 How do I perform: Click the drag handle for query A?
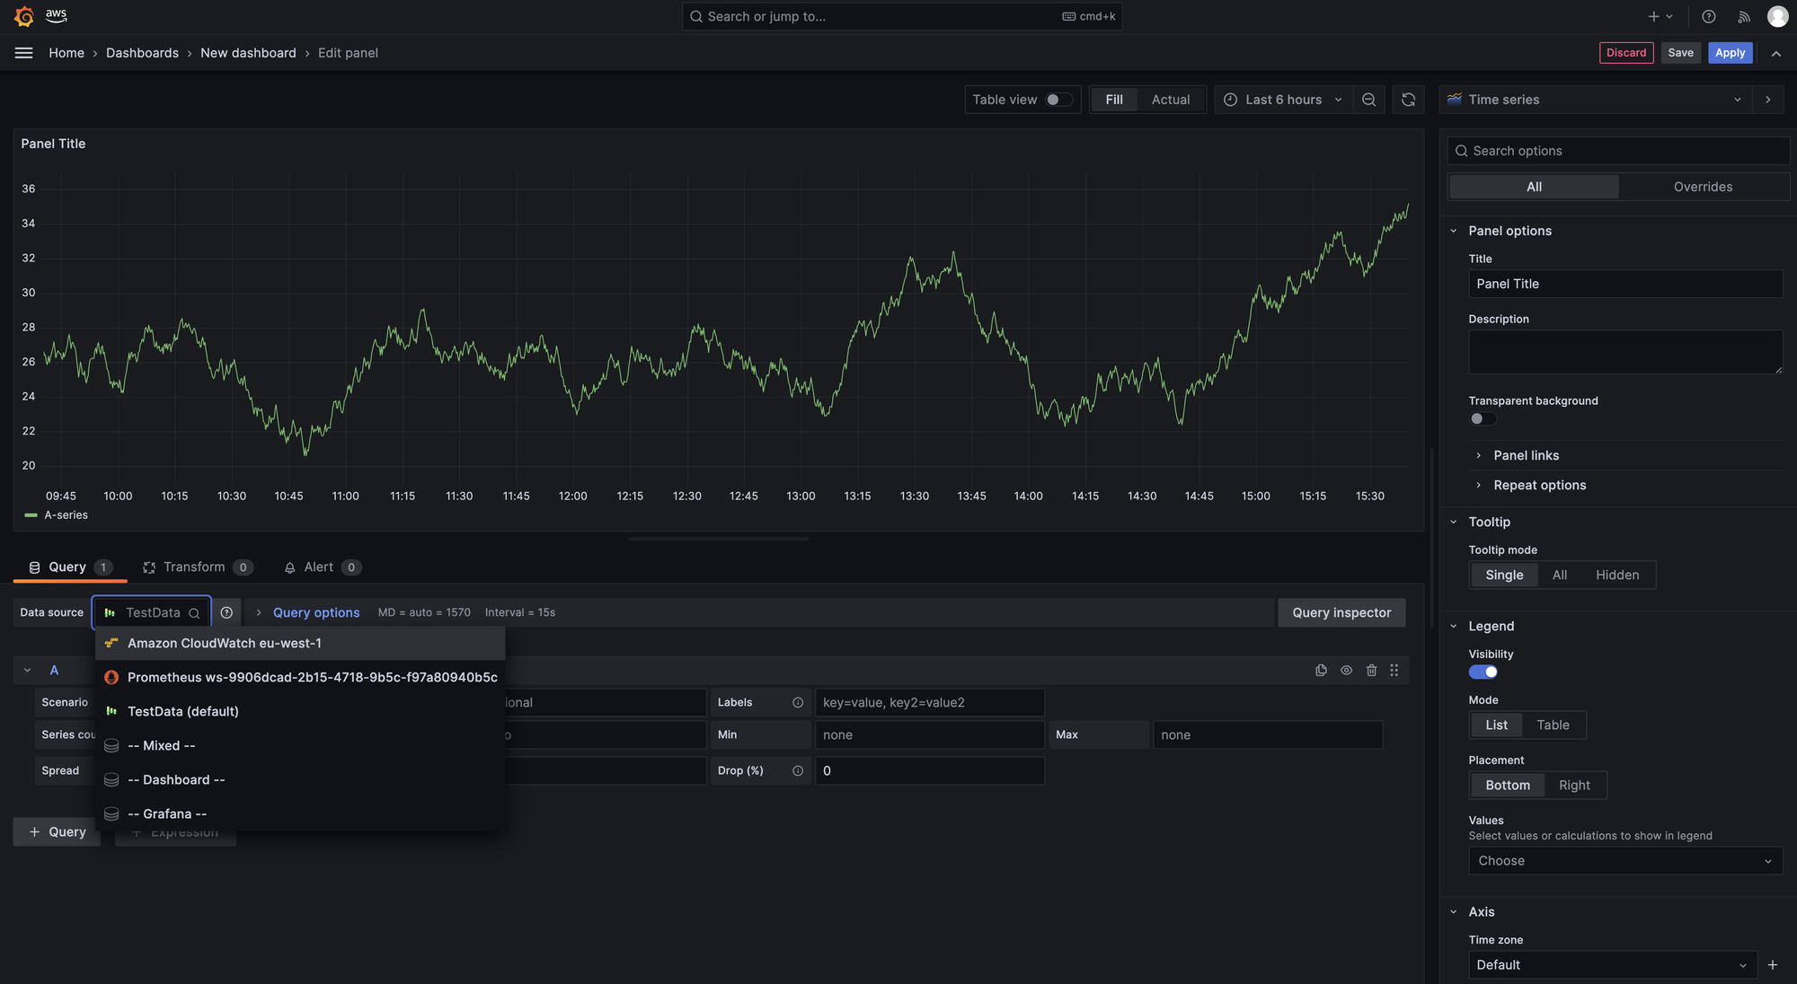coord(1394,671)
